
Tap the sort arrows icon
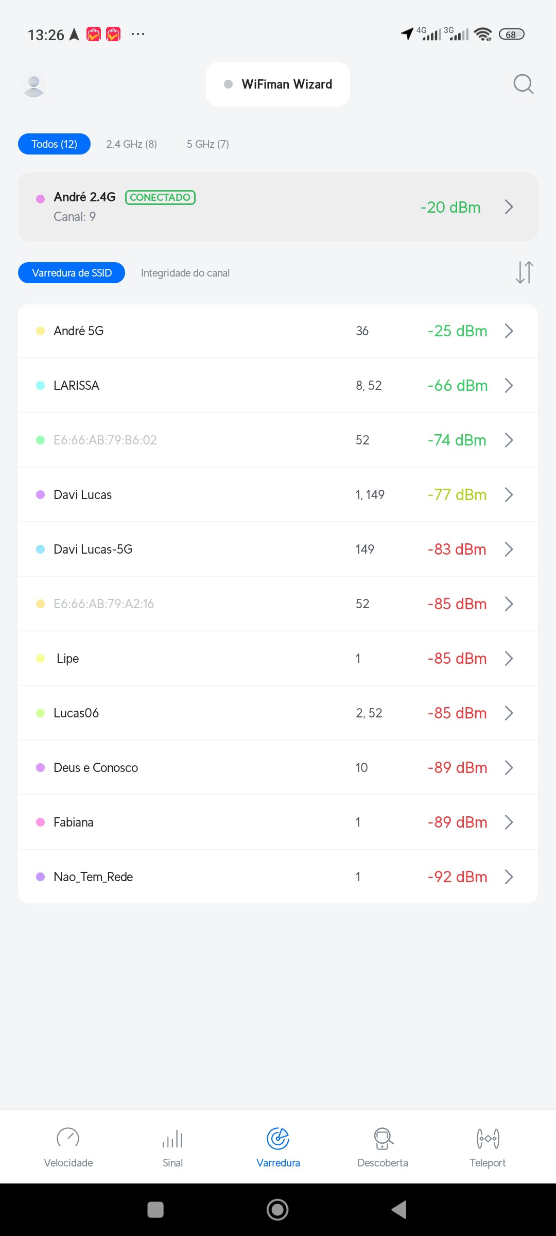click(524, 272)
